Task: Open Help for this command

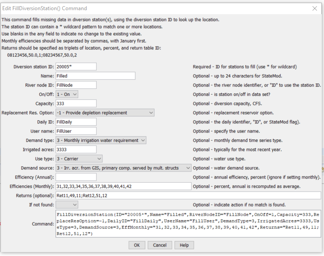Action: (x=184, y=245)
